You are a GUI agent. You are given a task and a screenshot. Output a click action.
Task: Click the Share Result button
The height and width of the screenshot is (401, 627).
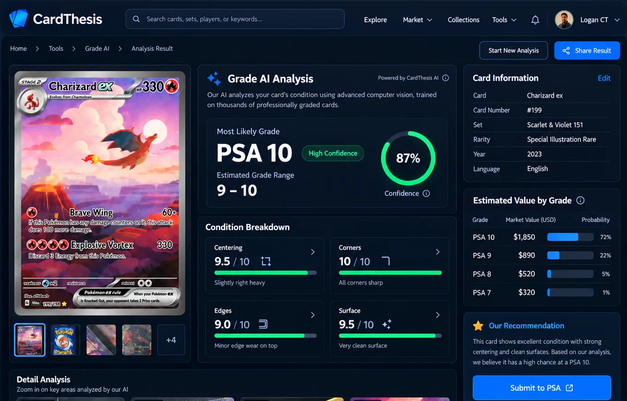tap(587, 51)
